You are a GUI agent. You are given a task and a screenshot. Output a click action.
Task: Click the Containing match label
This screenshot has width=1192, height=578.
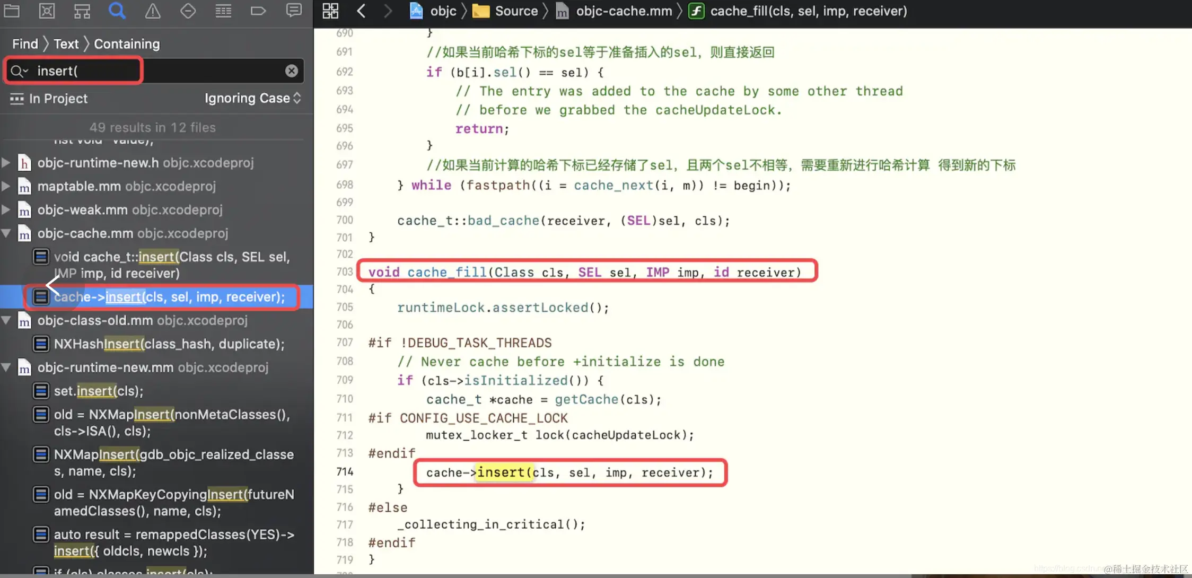[127, 43]
